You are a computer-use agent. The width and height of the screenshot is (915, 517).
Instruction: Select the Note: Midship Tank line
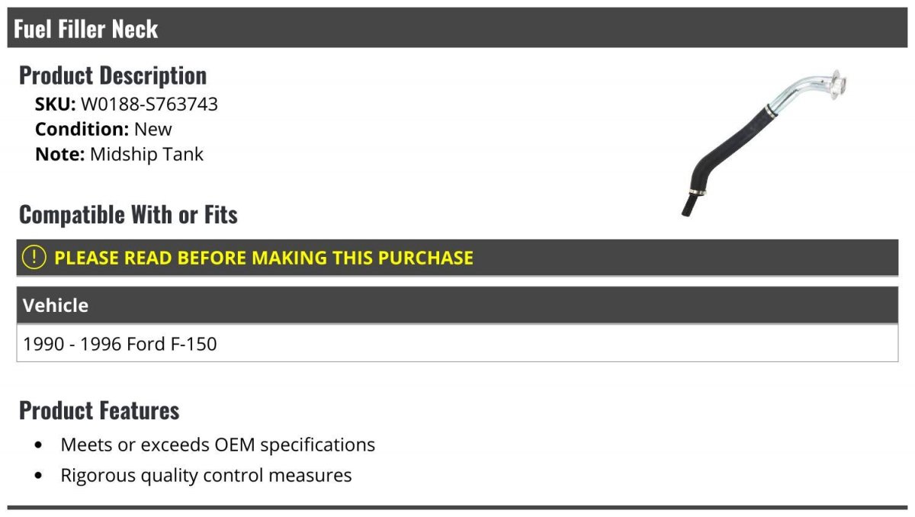click(119, 154)
